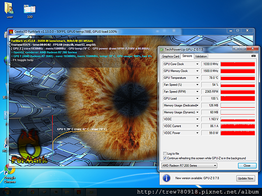The image size is (262, 196).
Task: Select the Sensors tab
Action: tap(187, 56)
